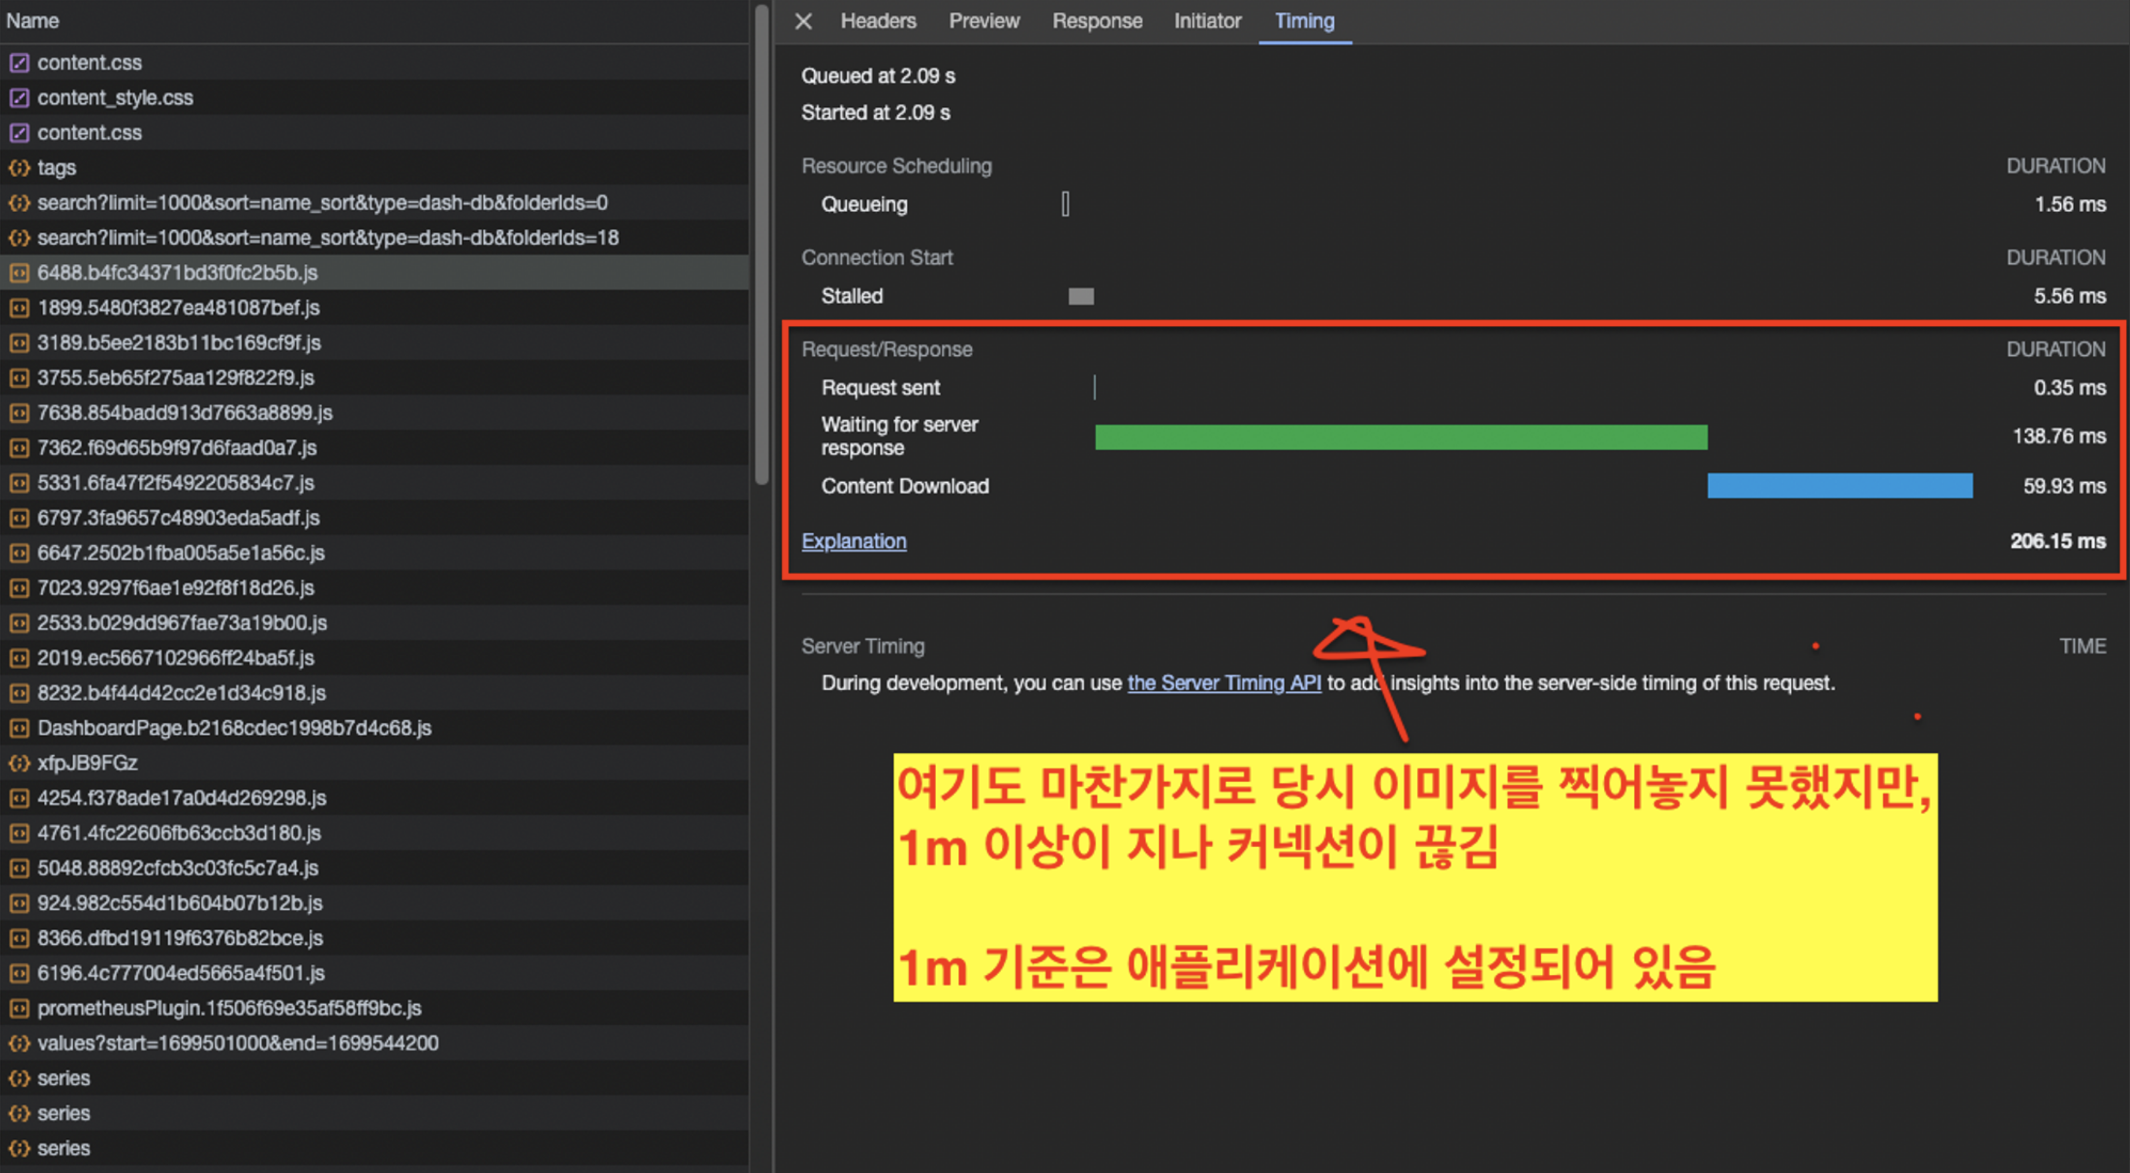Open the Preview tab
This screenshot has width=2130, height=1173.
983,21
